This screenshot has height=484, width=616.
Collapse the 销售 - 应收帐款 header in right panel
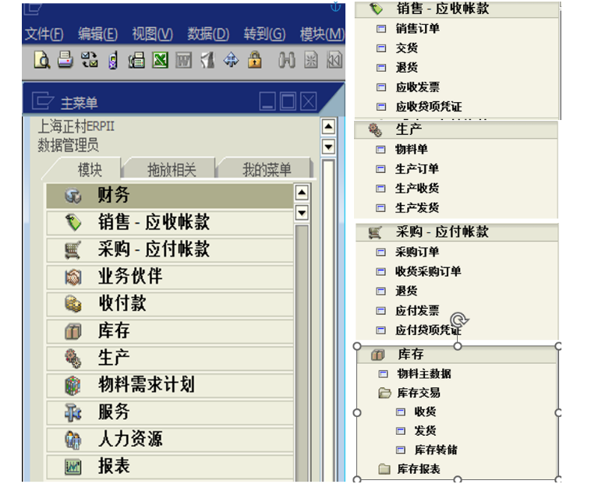pos(456,9)
